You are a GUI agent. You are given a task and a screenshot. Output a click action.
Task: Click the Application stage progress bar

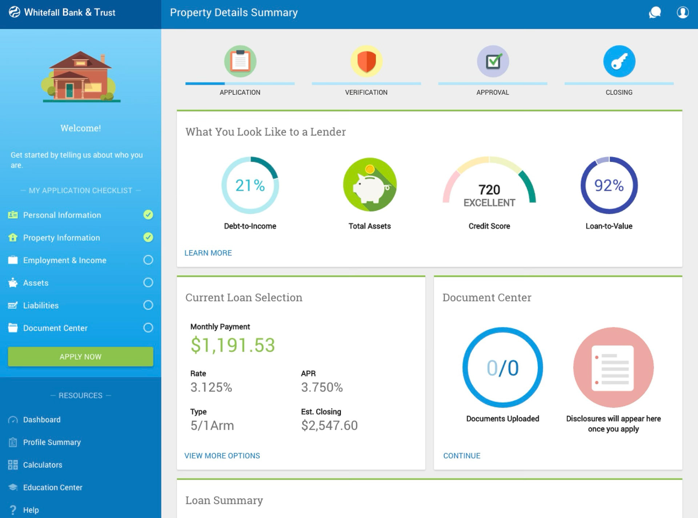pos(240,84)
